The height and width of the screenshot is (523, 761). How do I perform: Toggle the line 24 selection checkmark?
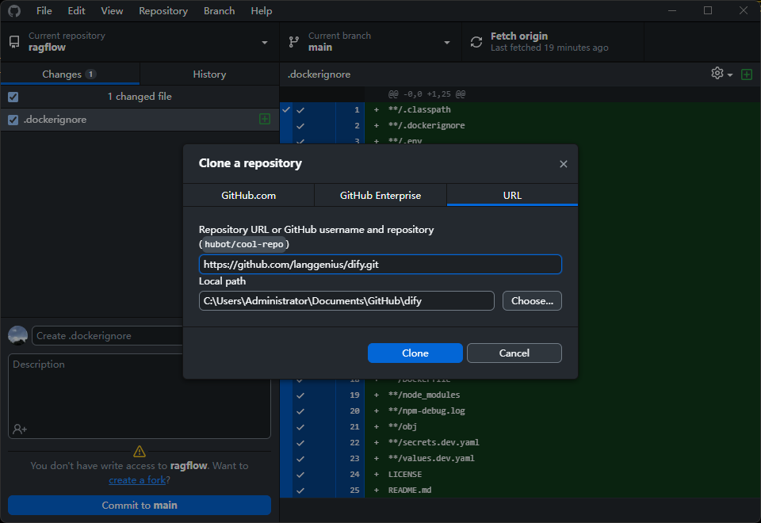300,475
